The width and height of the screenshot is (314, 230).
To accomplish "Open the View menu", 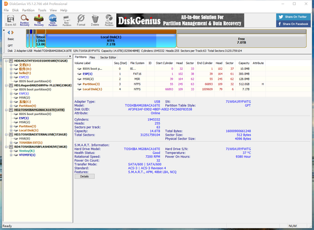I will (53, 10).
